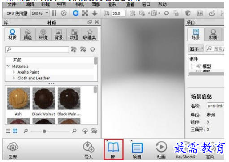Select the 纹理 library tab
The width and height of the screenshot is (229, 162).
click(74, 34)
